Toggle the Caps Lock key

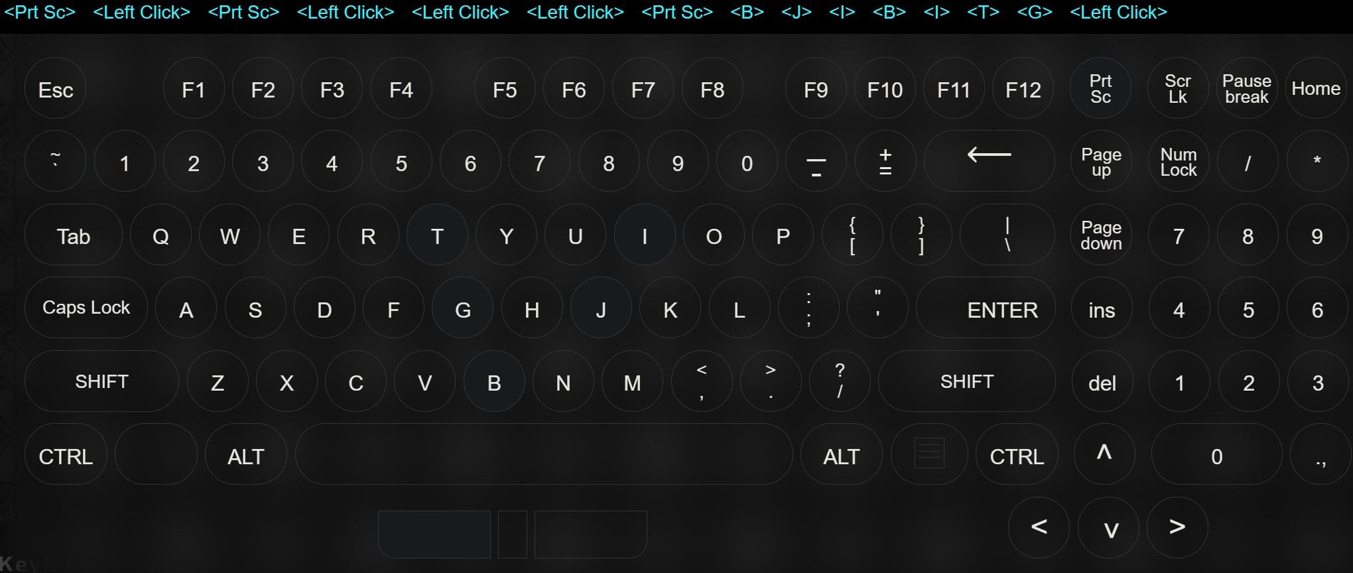pyautogui.click(x=86, y=308)
